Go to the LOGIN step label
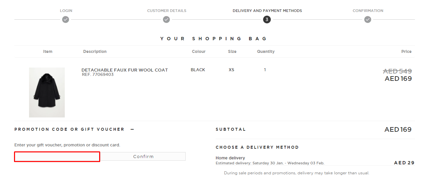 [x=66, y=11]
